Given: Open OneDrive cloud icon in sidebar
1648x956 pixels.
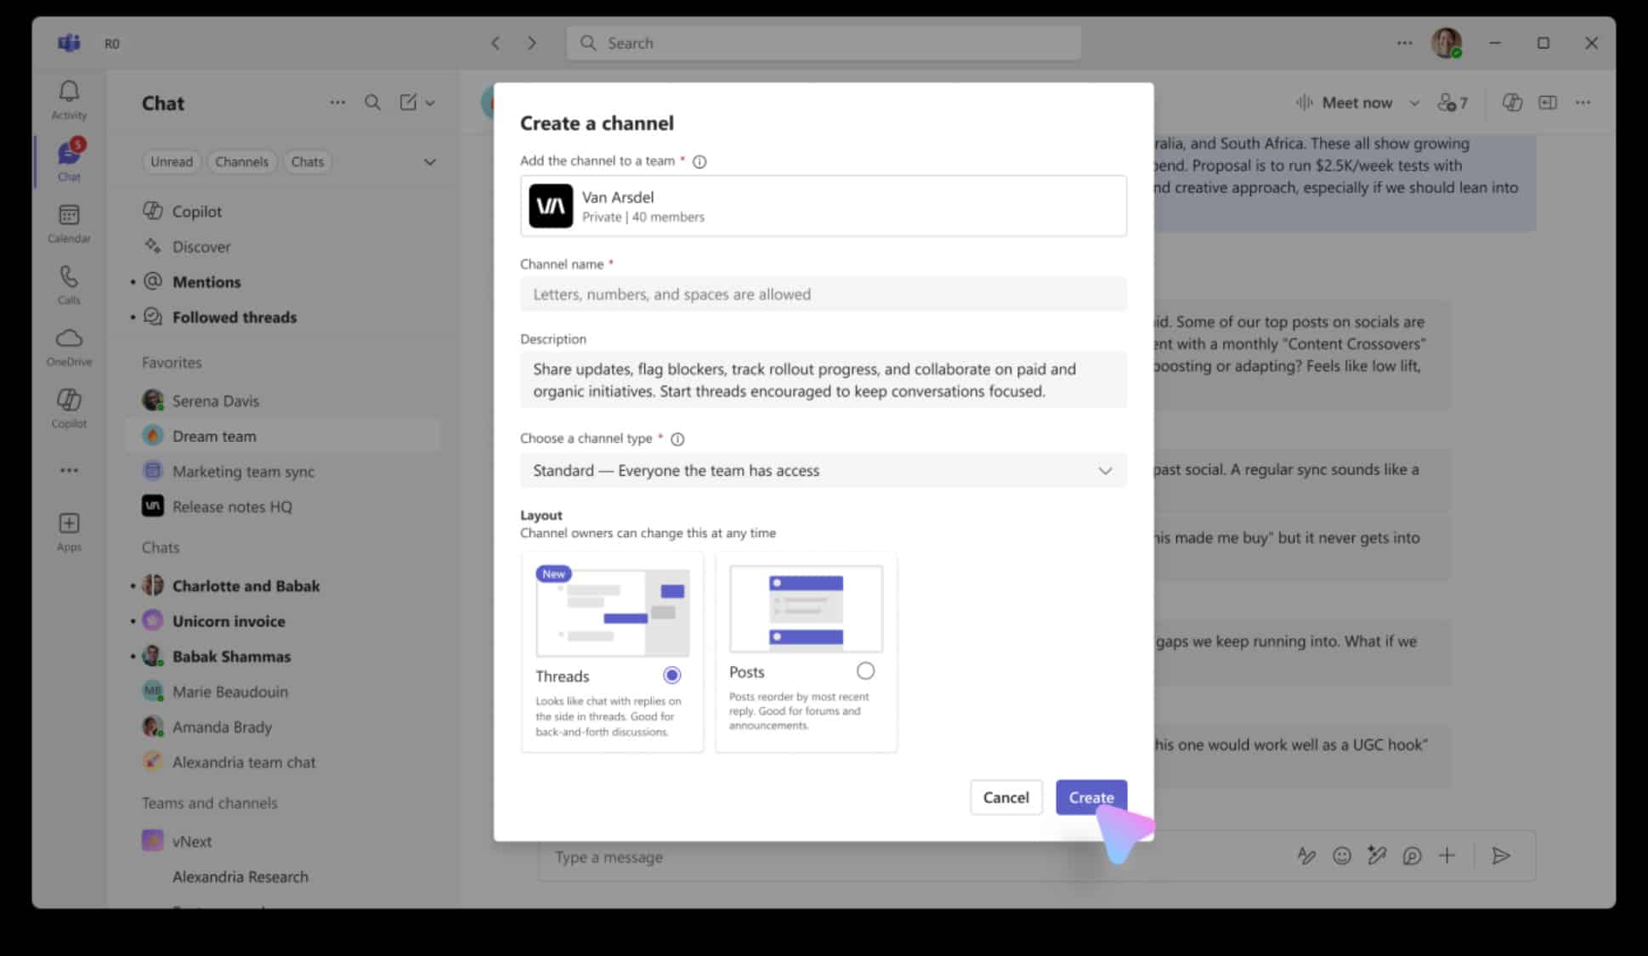Looking at the screenshot, I should 69,338.
